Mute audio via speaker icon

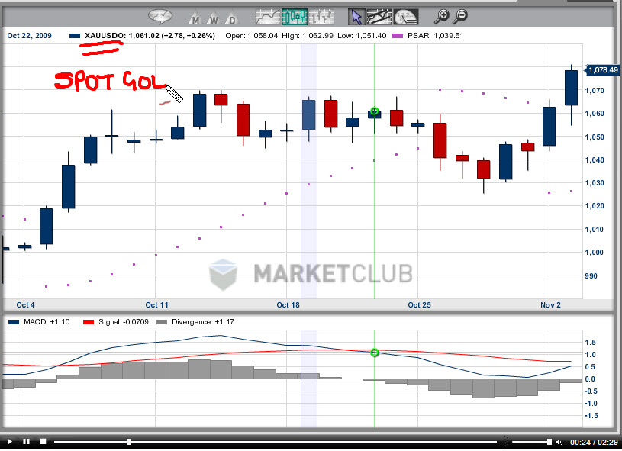[x=559, y=442]
